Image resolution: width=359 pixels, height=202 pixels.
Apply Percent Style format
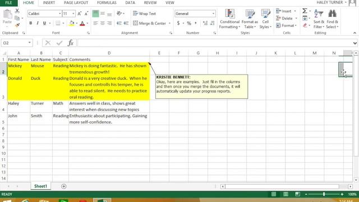click(x=189, y=23)
